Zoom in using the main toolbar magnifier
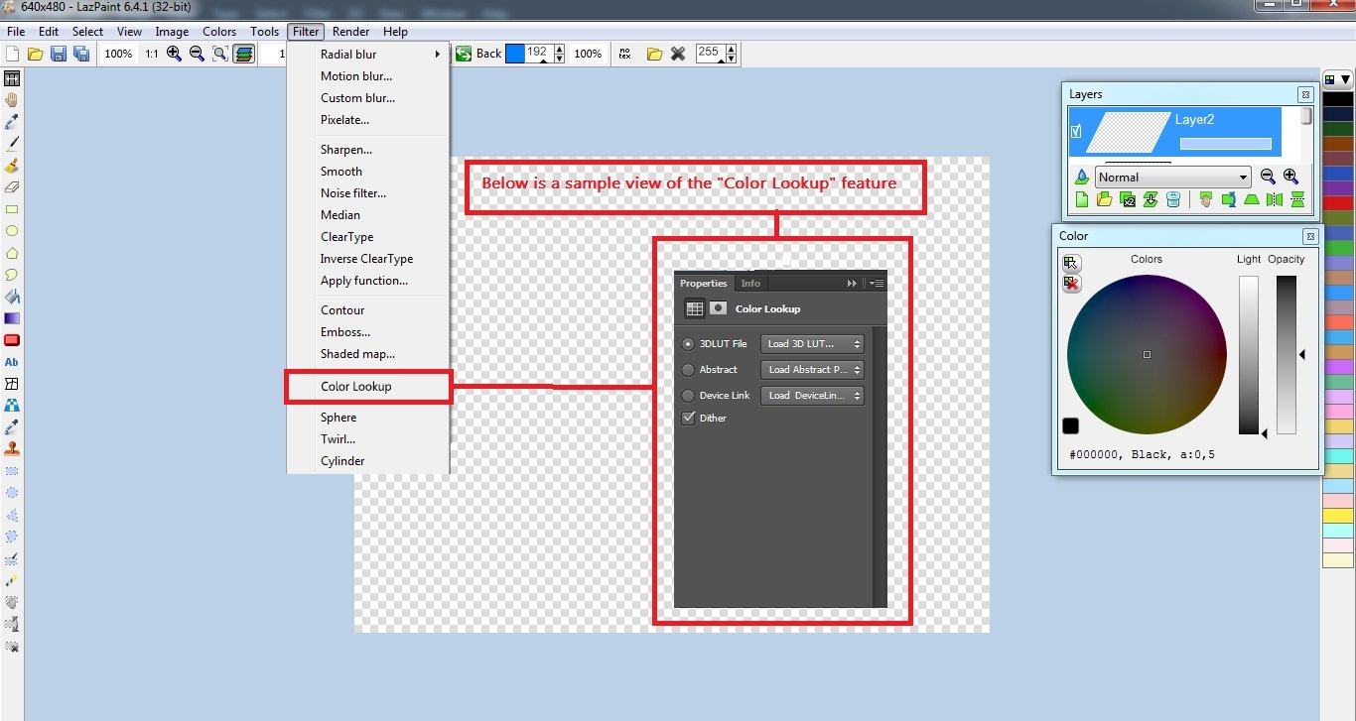The image size is (1356, 721). click(174, 54)
